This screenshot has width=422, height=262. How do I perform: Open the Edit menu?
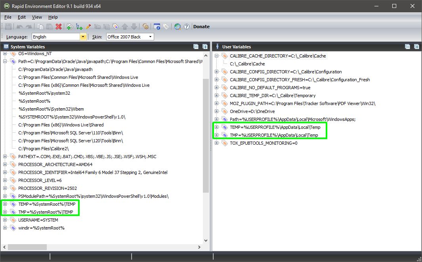click(21, 17)
